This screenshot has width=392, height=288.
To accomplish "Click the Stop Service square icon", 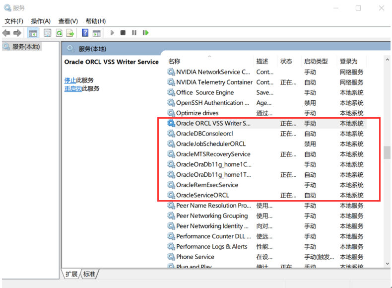I will coord(123,33).
